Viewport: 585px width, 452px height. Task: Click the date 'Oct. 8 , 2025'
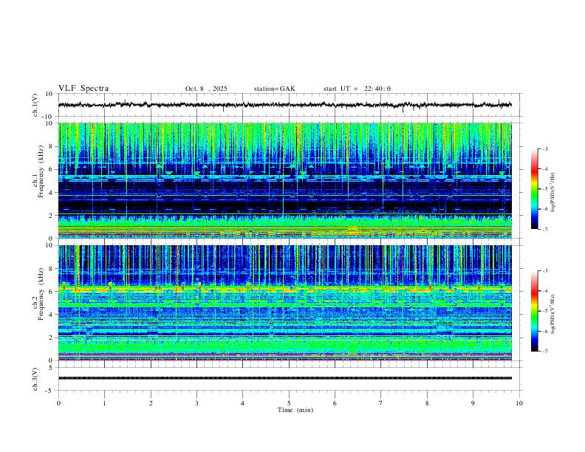(206, 89)
